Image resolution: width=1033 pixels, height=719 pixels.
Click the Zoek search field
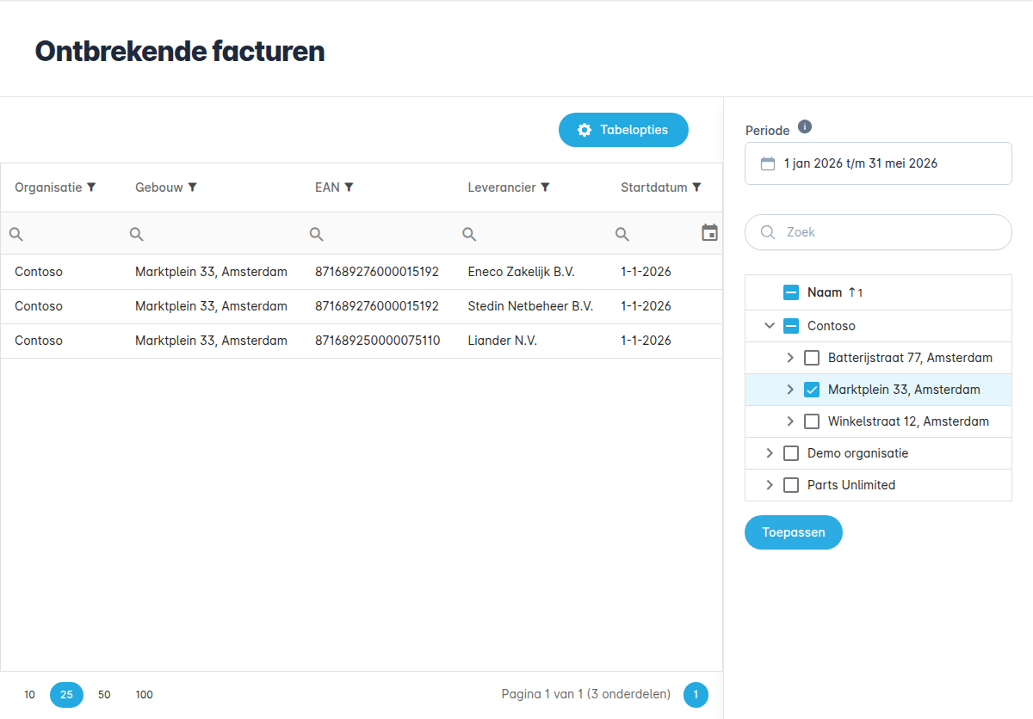pos(878,232)
